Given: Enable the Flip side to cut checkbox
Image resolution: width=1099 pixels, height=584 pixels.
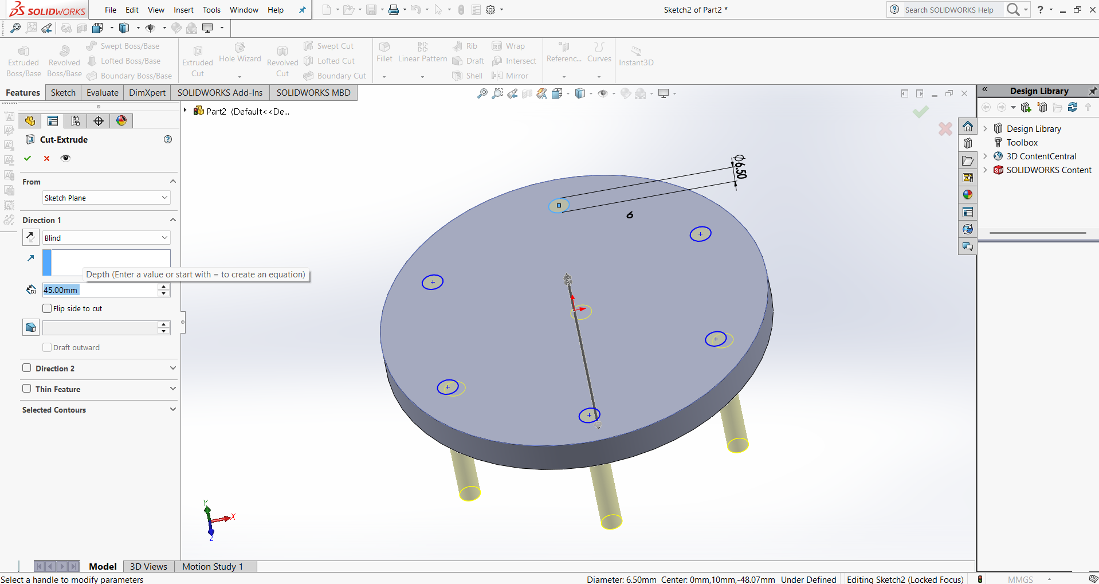Looking at the screenshot, I should 48,308.
